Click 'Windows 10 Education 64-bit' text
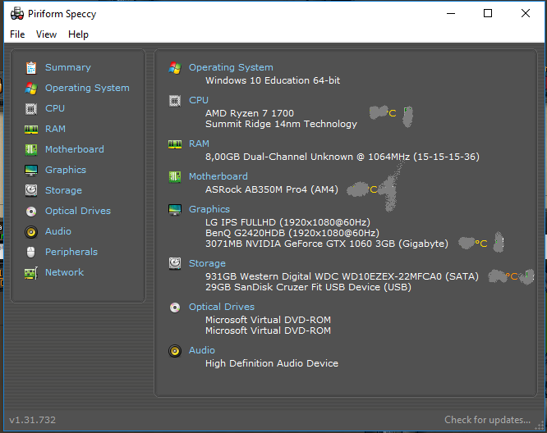Viewport: 547px width, 433px height. point(273,80)
